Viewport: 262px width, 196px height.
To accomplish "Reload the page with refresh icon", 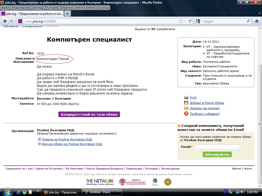I will point(190,21).
